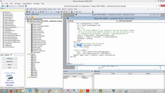This screenshot has height=93, width=165.
Task: Expand the References folder in project tree
Action: click(28, 77)
